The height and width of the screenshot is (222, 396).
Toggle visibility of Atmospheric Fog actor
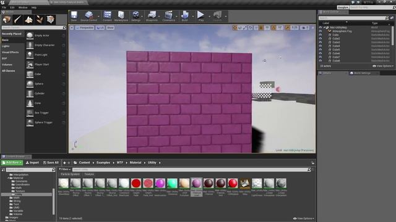321,31
